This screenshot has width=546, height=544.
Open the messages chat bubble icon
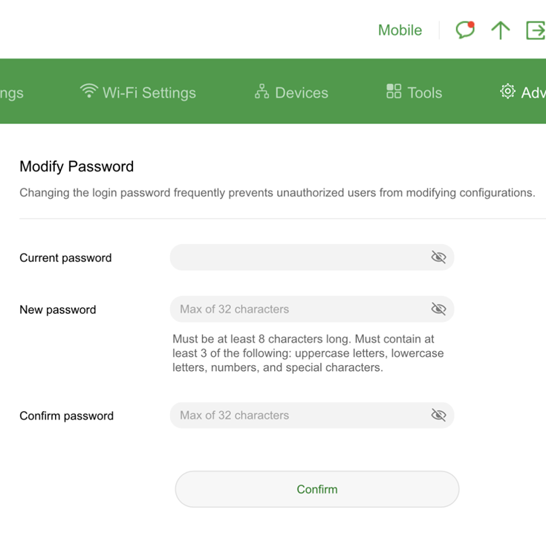[x=465, y=30]
